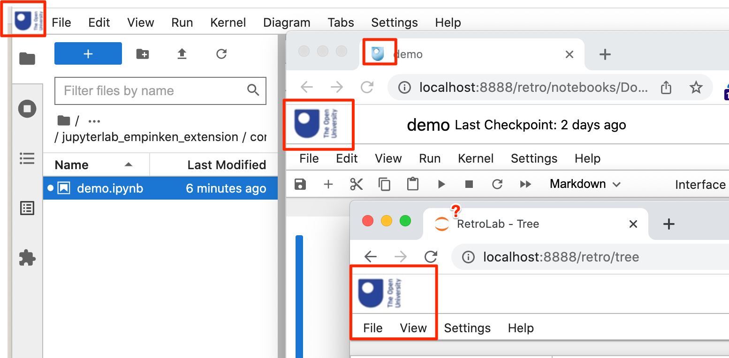Screen dimensions: 729x358
Task: Open JupyterLab View menu
Action: pos(141,22)
